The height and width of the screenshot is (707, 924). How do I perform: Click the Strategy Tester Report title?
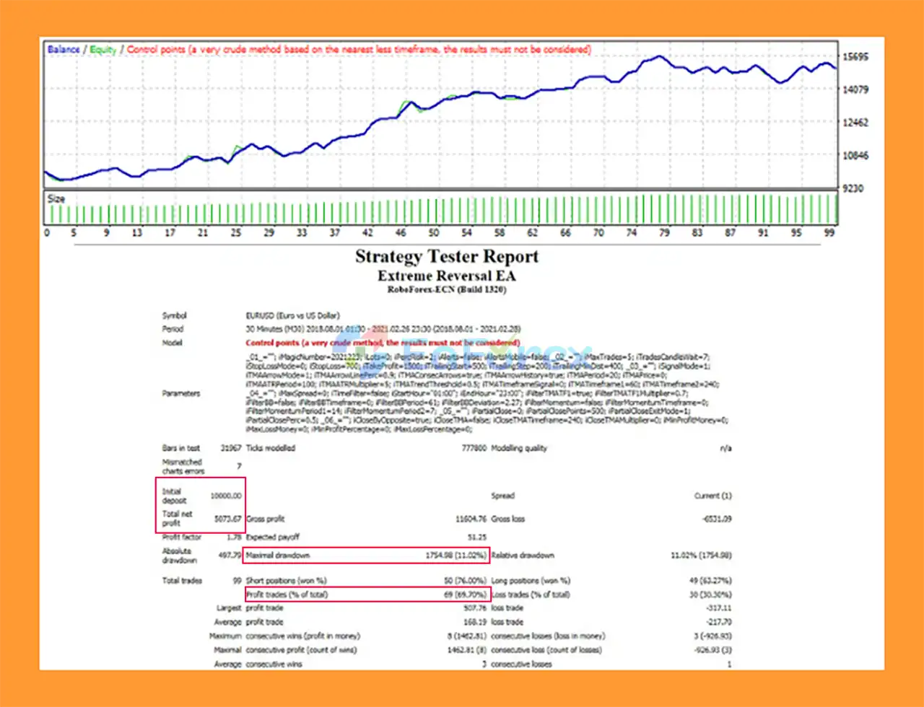coord(447,256)
